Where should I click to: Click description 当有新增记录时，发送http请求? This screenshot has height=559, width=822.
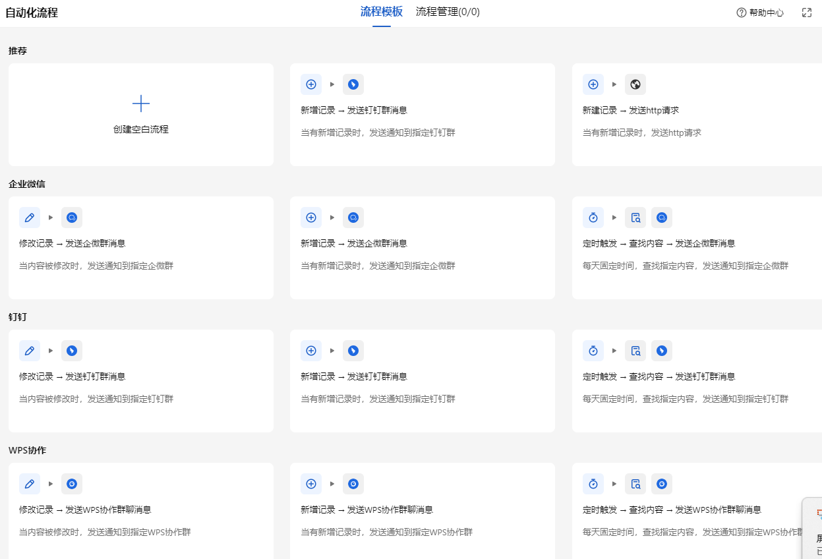pyautogui.click(x=642, y=132)
